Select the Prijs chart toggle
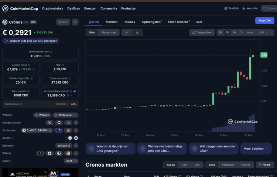 [x=92, y=33]
